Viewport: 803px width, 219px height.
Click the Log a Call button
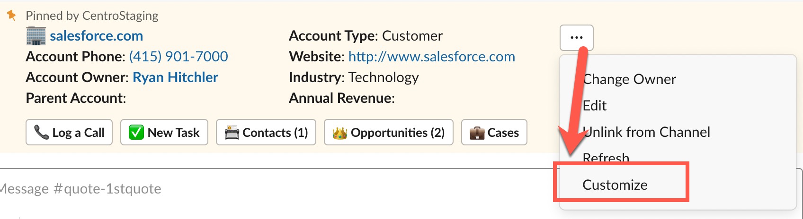(69, 132)
